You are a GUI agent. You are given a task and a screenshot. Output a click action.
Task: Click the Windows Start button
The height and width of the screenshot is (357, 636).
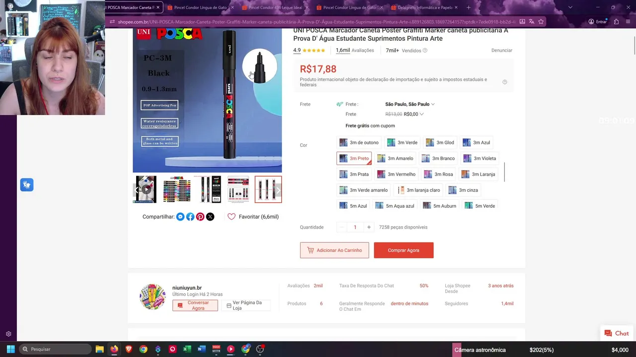click(x=10, y=349)
